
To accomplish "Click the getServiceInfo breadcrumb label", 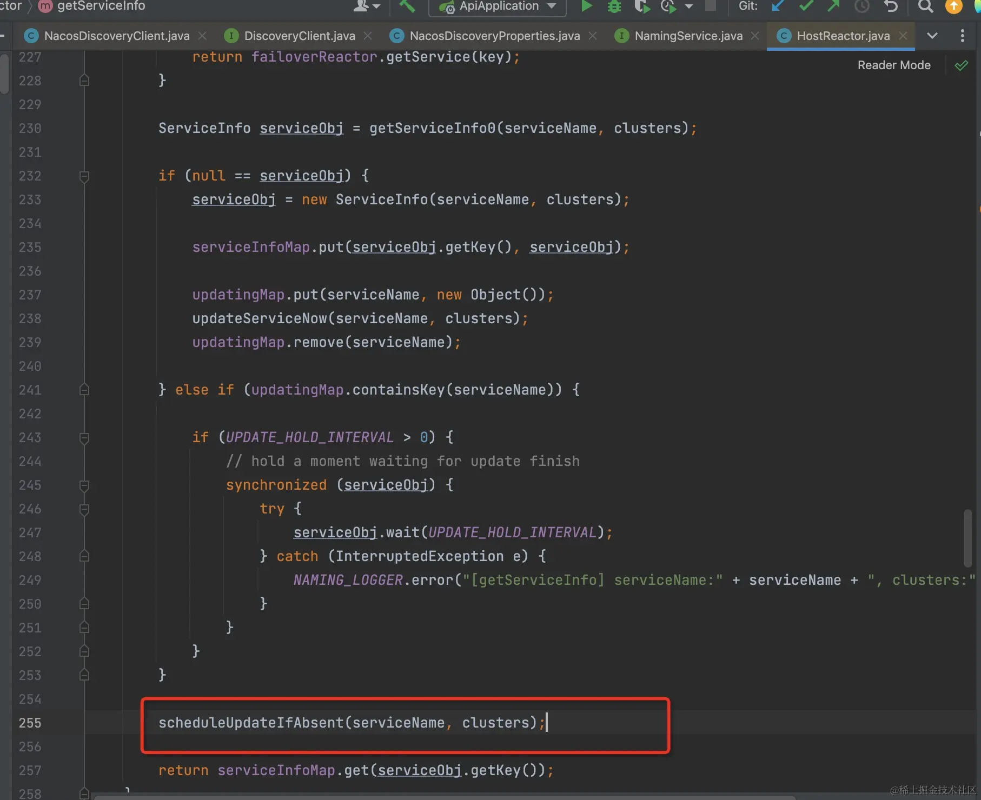I will (101, 6).
